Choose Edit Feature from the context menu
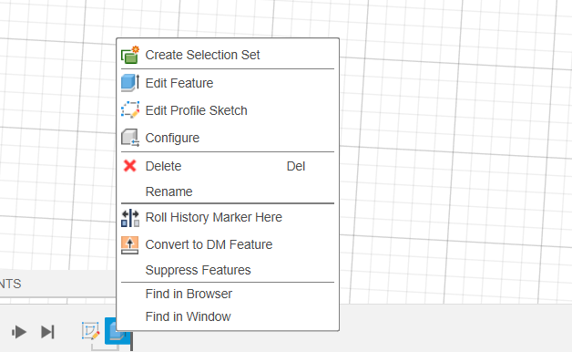Screen dimensions: 572x352 [x=228, y=83]
